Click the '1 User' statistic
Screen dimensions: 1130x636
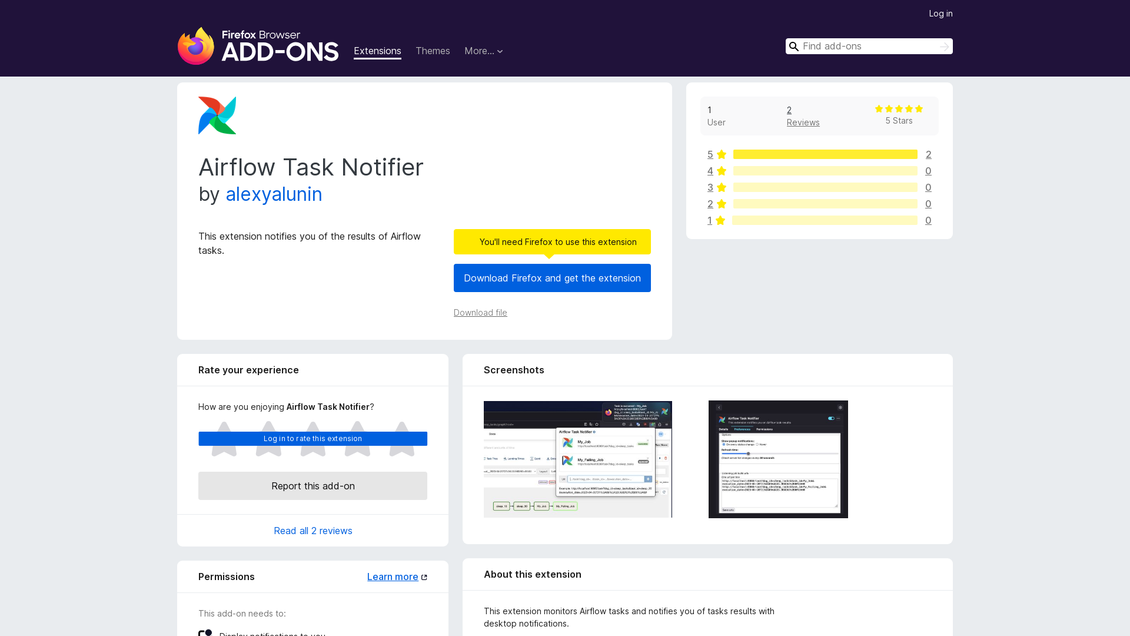click(716, 116)
